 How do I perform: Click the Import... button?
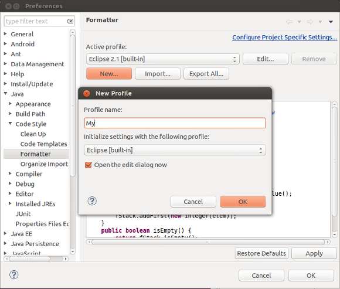(158, 74)
